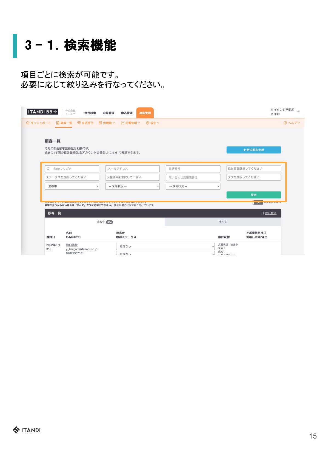Click the タグを選択してください field
Image resolution: width=326 pixels, height=461 pixels.
pos(254,177)
